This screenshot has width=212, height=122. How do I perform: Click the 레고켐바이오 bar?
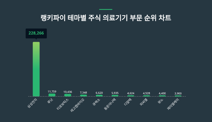coord(83,96)
